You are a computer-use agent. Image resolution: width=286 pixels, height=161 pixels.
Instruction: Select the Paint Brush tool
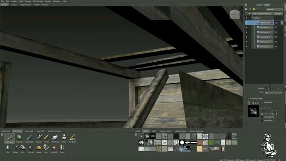click(x=9, y=138)
